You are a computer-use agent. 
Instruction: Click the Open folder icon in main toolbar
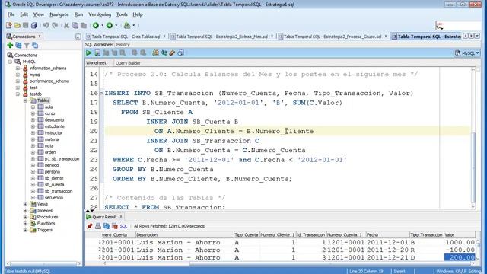coord(18,25)
